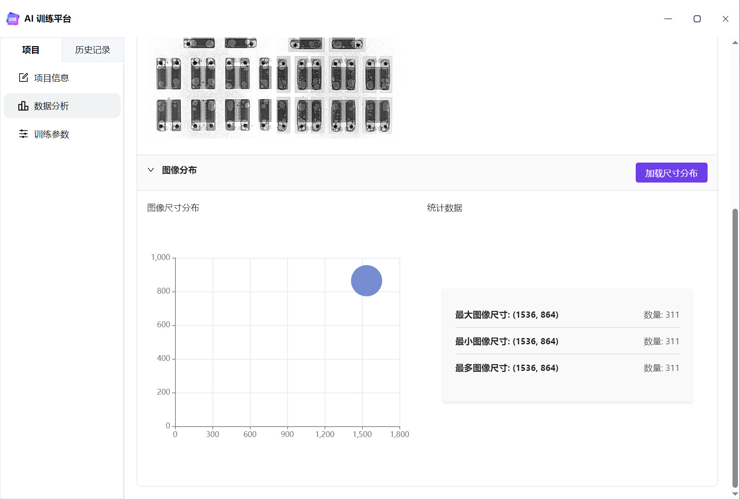
Task: Click the X-ray sample image thumbnail
Action: tap(273, 88)
